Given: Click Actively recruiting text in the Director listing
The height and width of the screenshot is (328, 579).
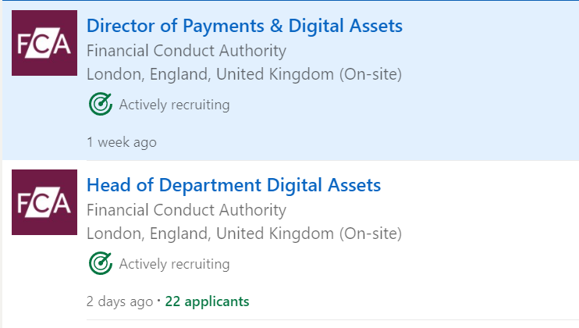Looking at the screenshot, I should (174, 105).
